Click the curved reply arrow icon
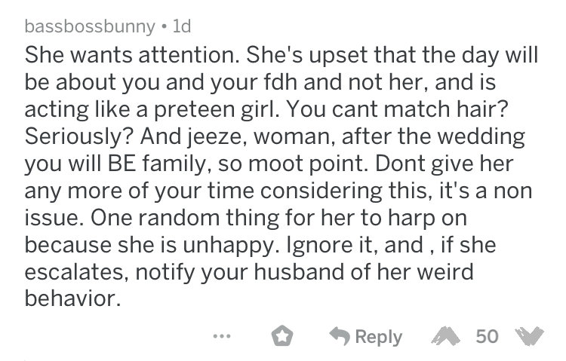This screenshot has width=566, height=361. (x=340, y=336)
